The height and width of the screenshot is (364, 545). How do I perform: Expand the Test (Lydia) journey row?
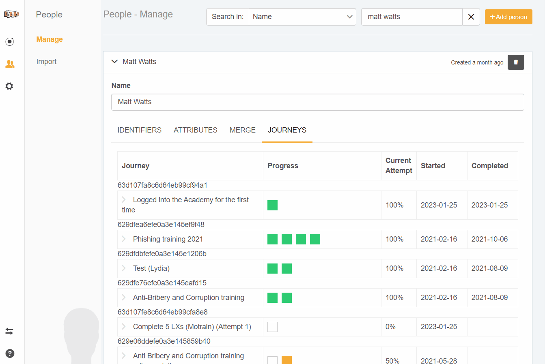(124, 268)
